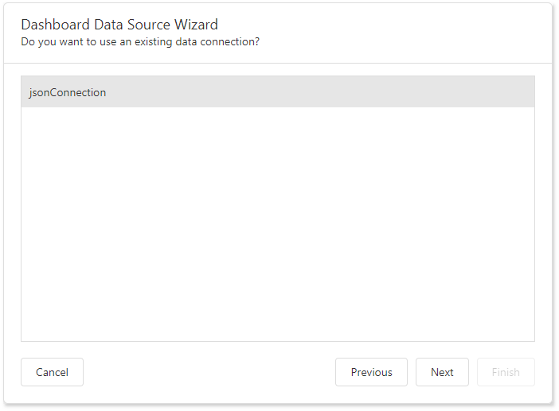Image resolution: width=559 pixels, height=411 pixels.
Task: Select the jsonConnection list entry
Action: point(68,92)
